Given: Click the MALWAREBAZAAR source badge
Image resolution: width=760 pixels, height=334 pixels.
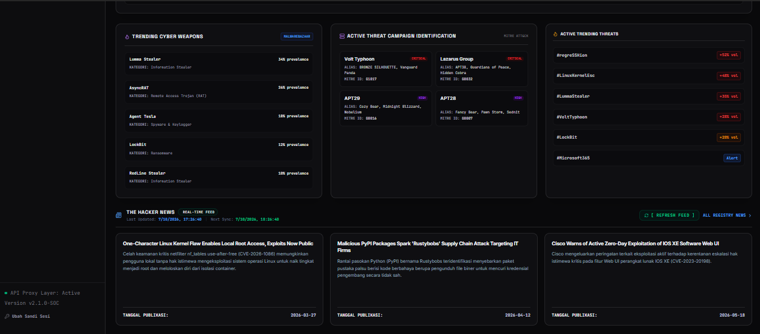Looking at the screenshot, I should (297, 36).
